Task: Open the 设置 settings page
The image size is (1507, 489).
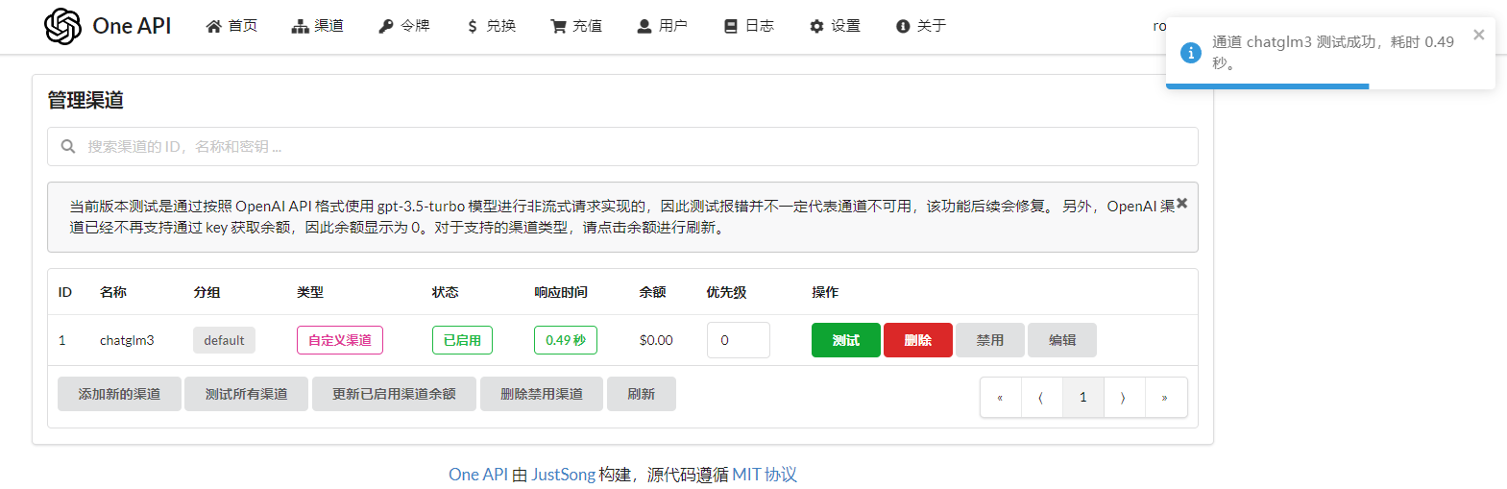Action: pyautogui.click(x=835, y=26)
